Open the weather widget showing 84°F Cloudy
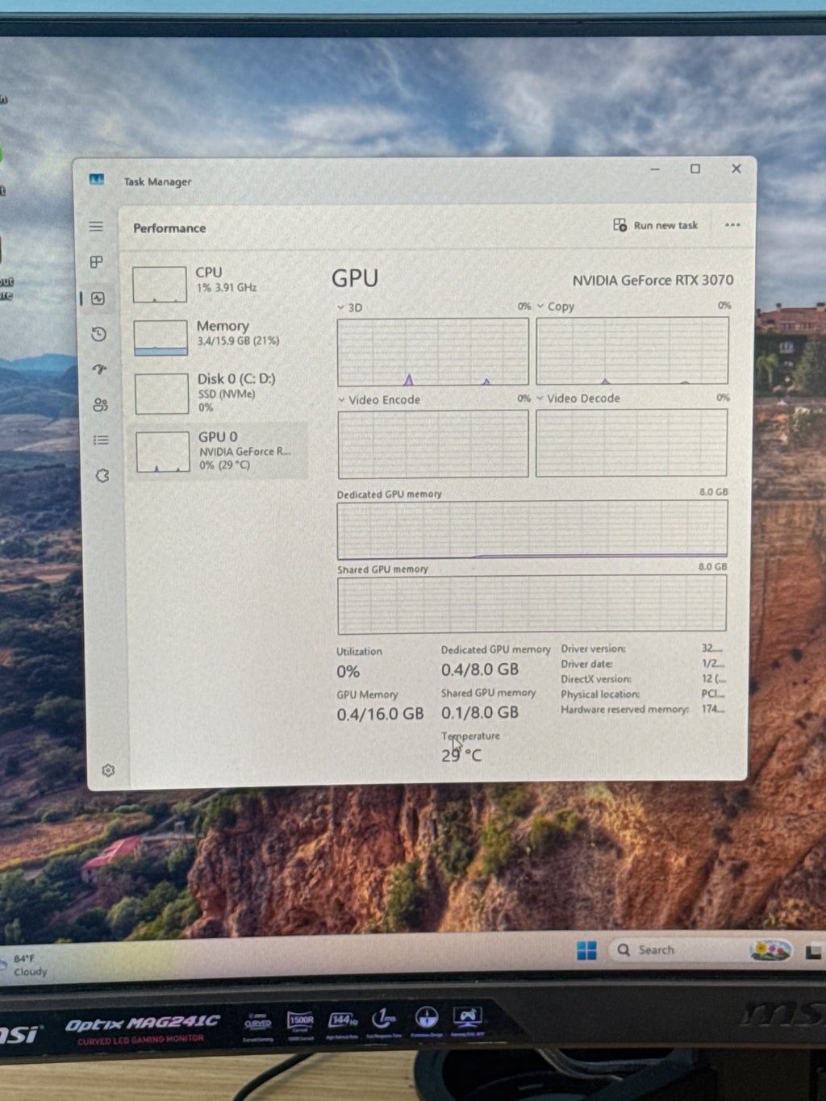Image resolution: width=826 pixels, height=1101 pixels. (26, 965)
